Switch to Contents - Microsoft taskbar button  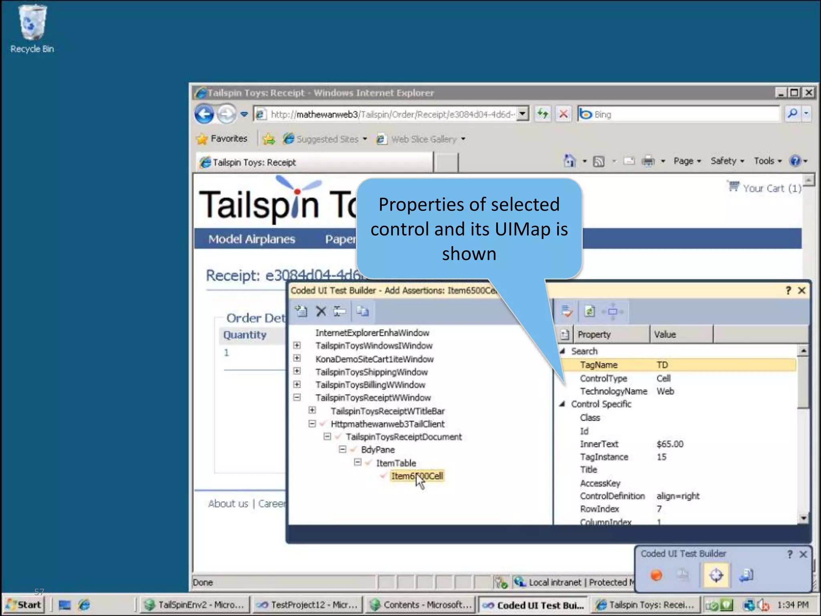(x=421, y=605)
